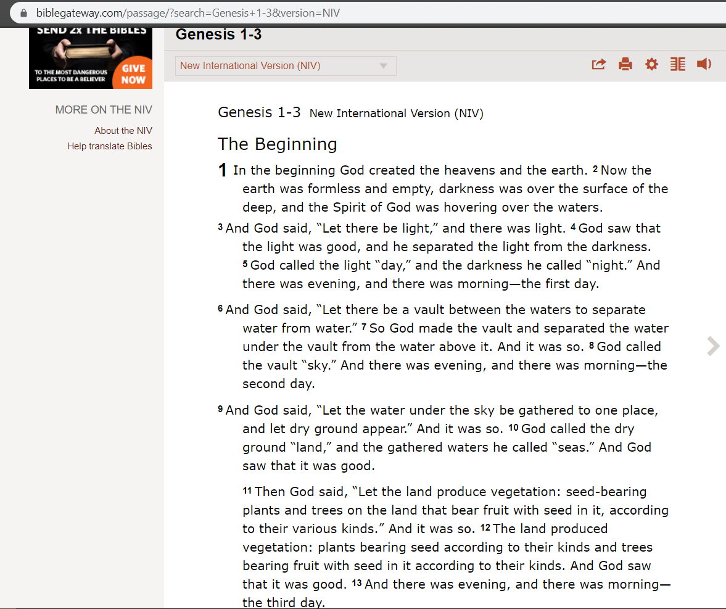This screenshot has height=609, width=726.
Task: Click verse number 9 superscript
Action: coord(220,409)
